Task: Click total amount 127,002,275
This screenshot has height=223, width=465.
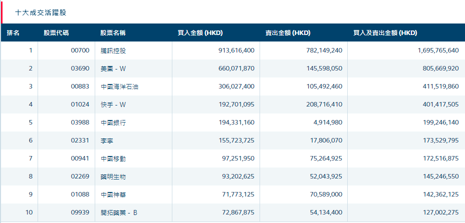Action: 440,213
